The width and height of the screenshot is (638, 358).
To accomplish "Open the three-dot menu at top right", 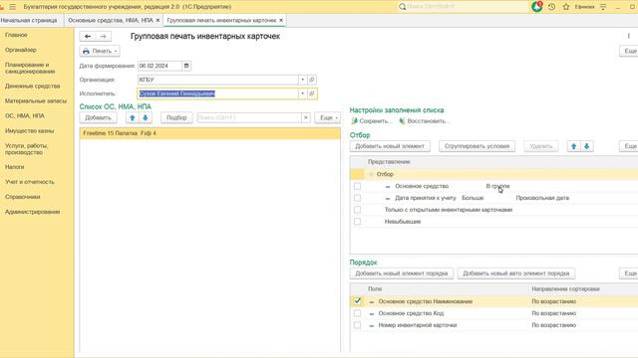I will pos(629,36).
